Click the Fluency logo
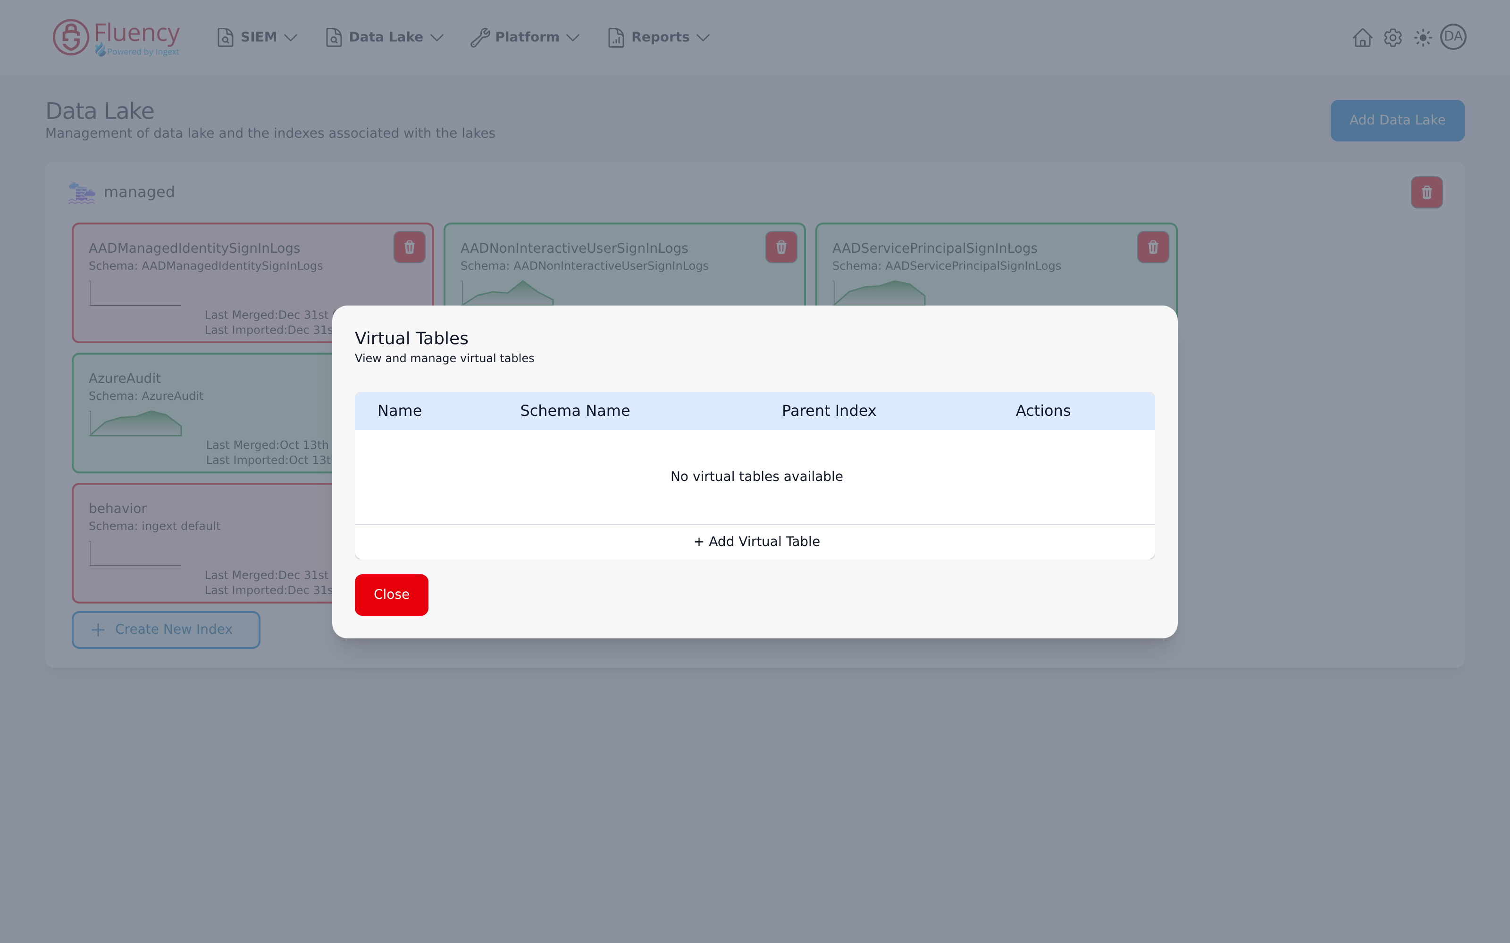The image size is (1510, 943). point(117,37)
